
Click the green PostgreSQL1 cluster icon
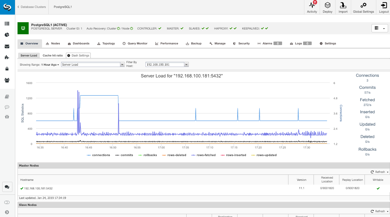point(23,28)
